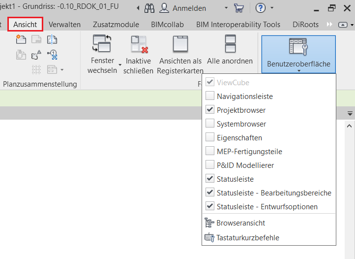355x259 pixels.
Task: Click the Planzusammenstellung panel title
Action: click(x=40, y=84)
